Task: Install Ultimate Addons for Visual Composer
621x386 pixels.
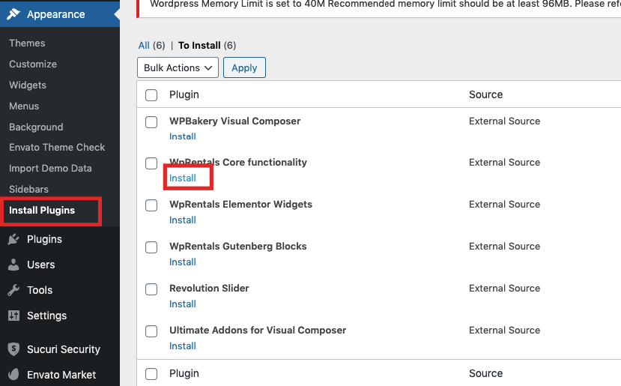Action: pyautogui.click(x=183, y=346)
